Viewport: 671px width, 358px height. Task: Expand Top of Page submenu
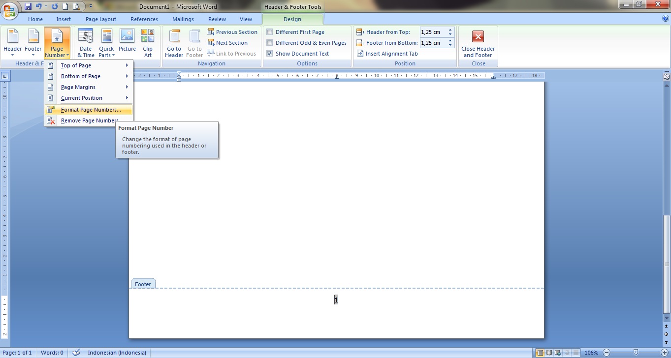[x=89, y=65]
